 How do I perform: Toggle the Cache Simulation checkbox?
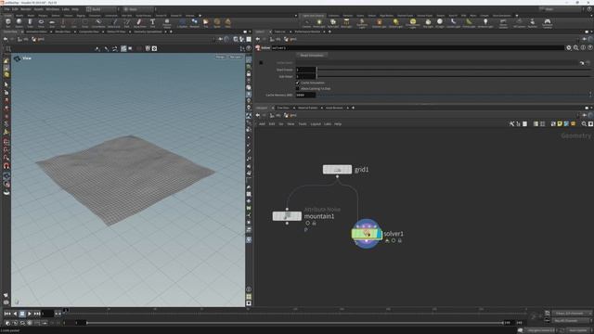pyautogui.click(x=298, y=83)
